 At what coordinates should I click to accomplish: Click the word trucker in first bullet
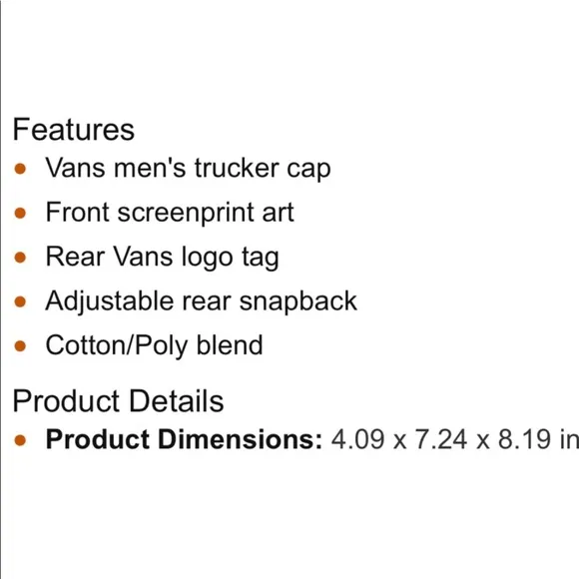coord(237,168)
